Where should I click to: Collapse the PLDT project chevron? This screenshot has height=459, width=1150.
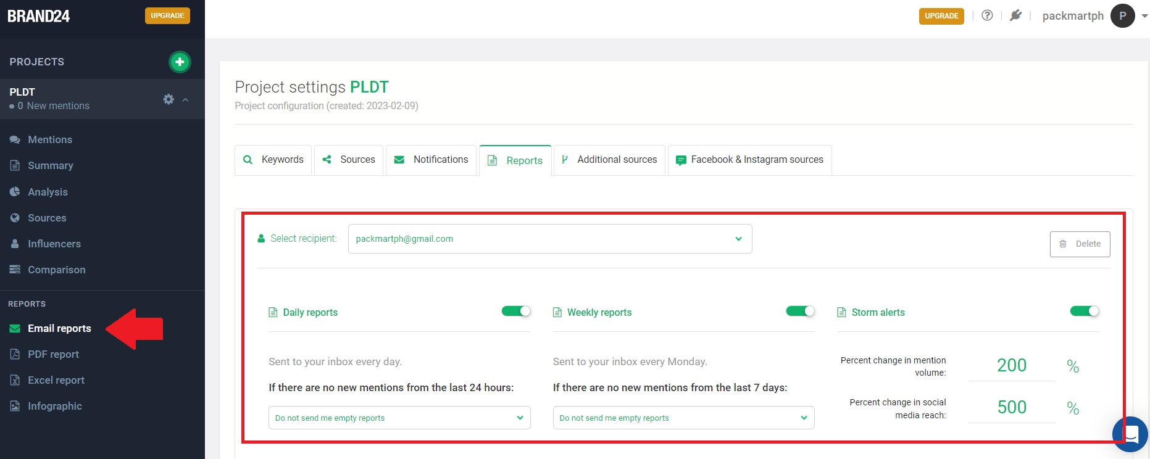coord(185,100)
